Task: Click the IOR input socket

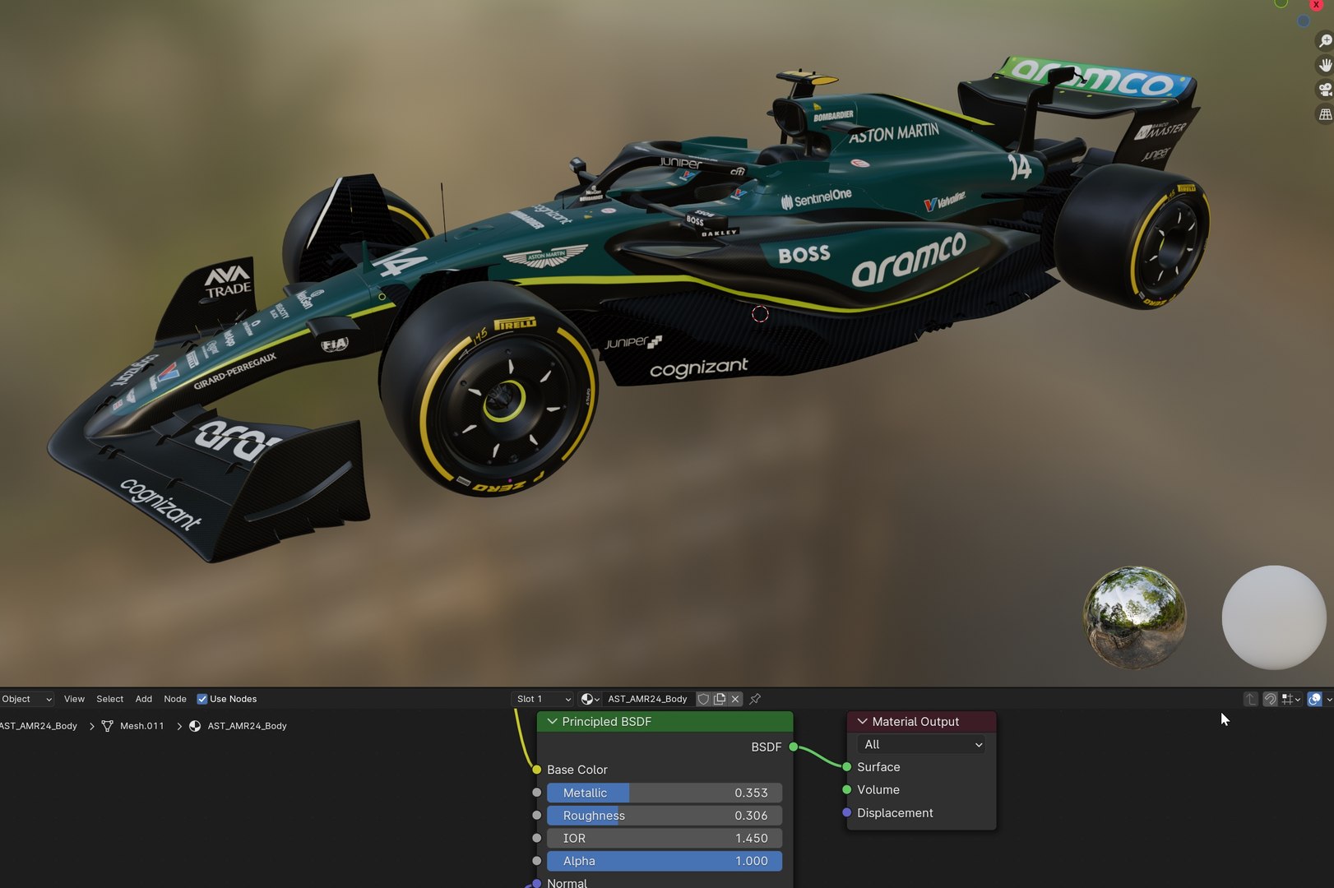Action: 537,838
